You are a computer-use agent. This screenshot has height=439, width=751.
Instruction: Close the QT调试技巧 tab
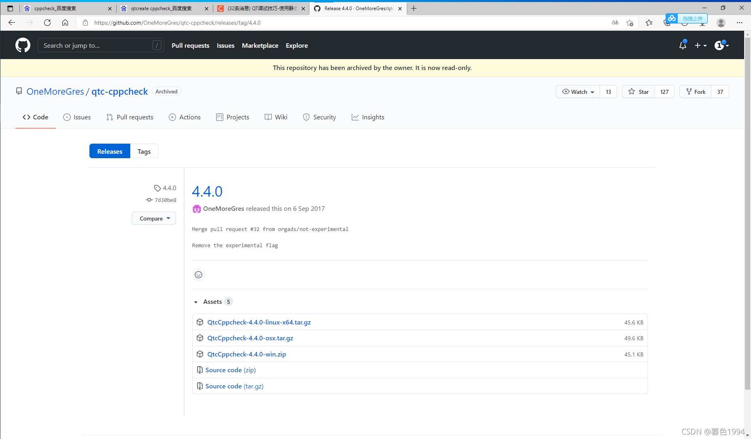coord(303,8)
